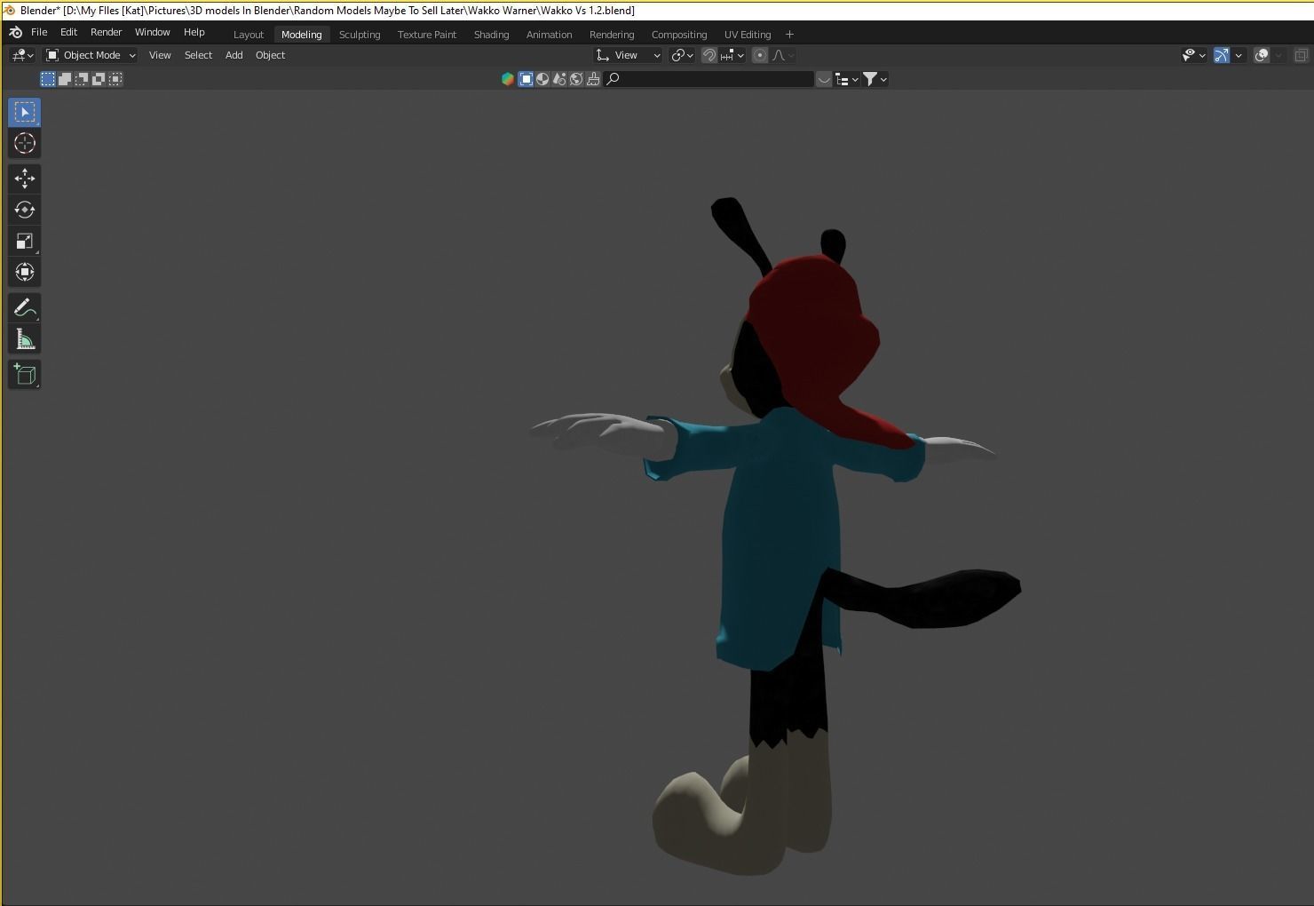Switch to the UV Editing tab
The height and width of the screenshot is (906, 1314).
pyautogui.click(x=748, y=35)
